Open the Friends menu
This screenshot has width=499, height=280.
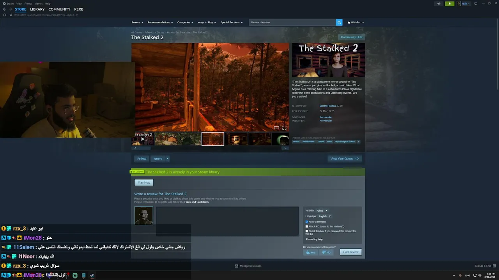tap(28, 3)
